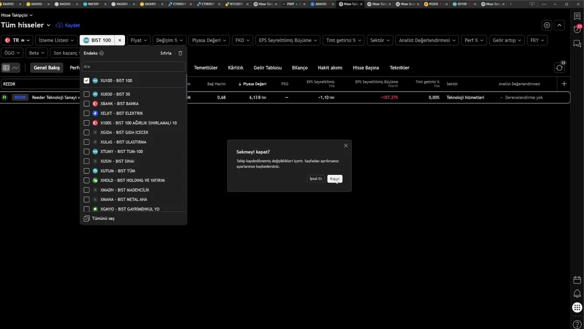584x329 pixels.
Task: Select the Temettüler tab
Action: coord(206,68)
